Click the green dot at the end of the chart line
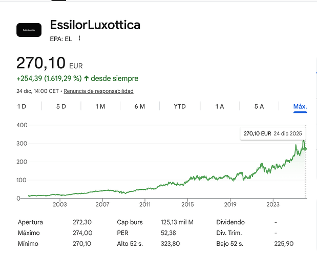Viewport: 317px width, 256px height. tap(305, 149)
